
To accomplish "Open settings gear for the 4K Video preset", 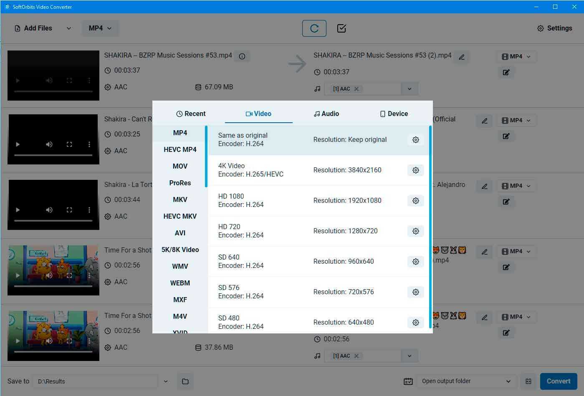I will click(415, 170).
